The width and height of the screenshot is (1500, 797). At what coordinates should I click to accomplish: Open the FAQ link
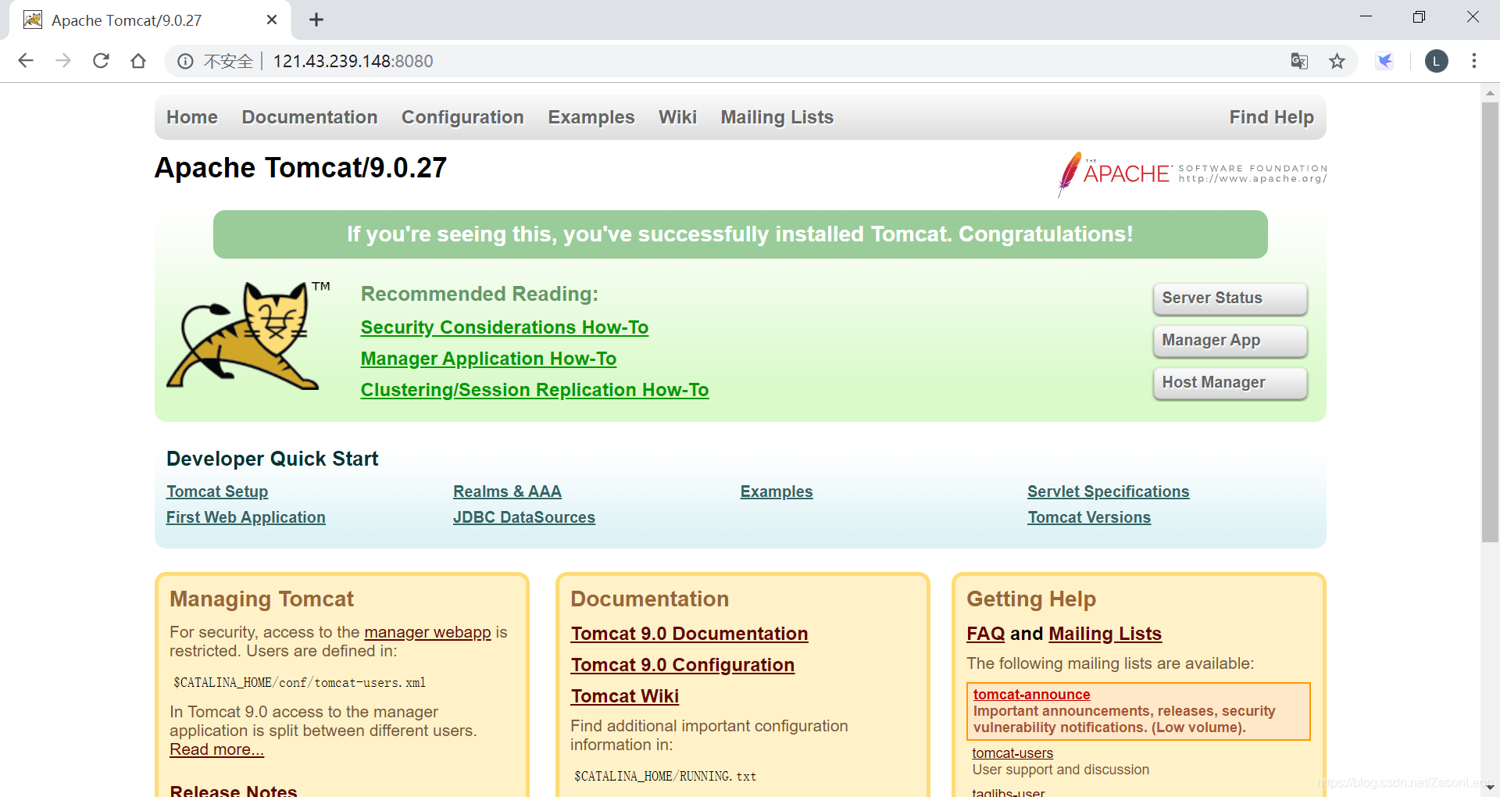(x=986, y=634)
